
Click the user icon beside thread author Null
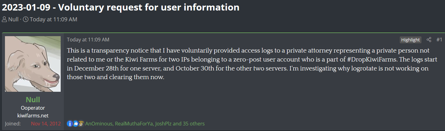[4, 19]
